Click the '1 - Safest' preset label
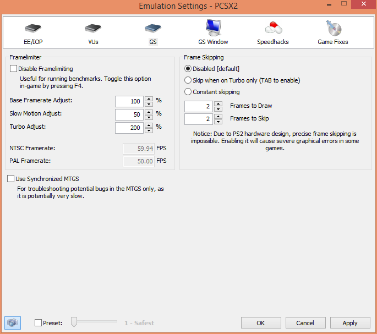This screenshot has height=334, width=377. tap(139, 323)
